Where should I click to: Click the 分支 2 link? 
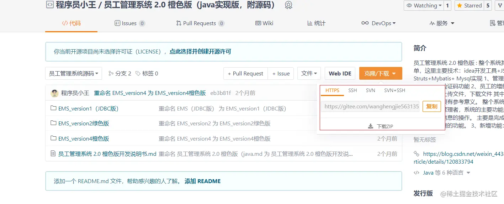tap(120, 73)
